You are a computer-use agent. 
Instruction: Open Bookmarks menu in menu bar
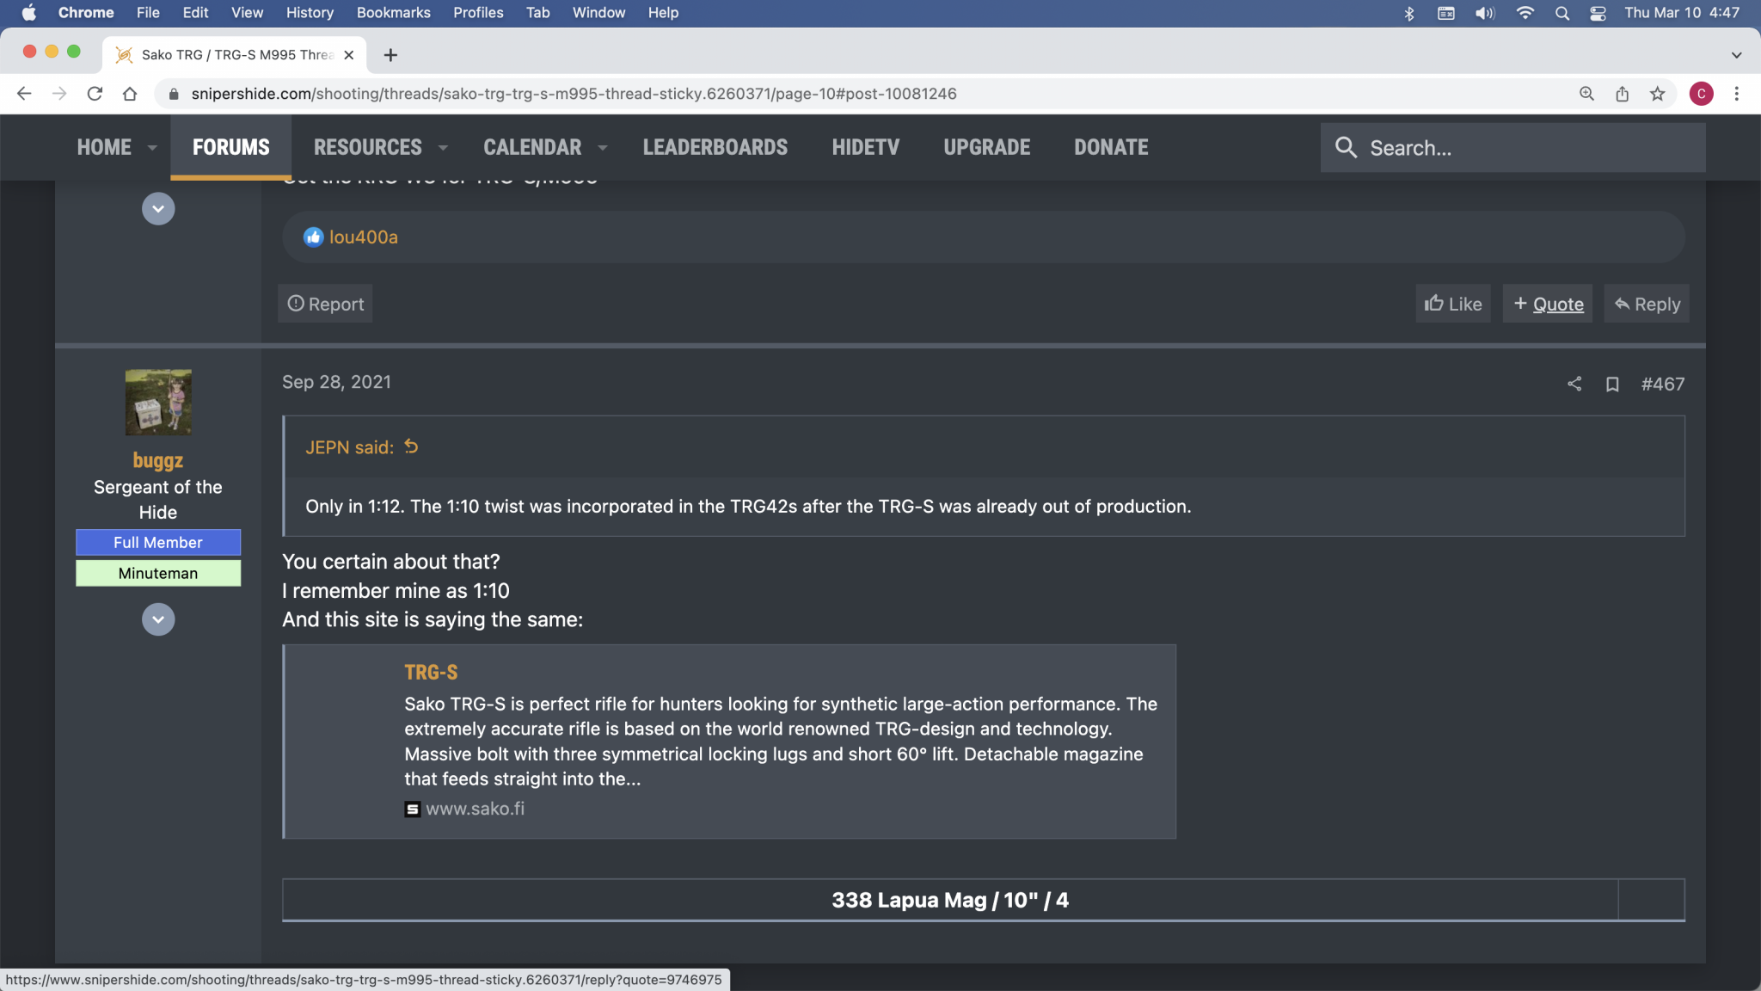(x=394, y=13)
